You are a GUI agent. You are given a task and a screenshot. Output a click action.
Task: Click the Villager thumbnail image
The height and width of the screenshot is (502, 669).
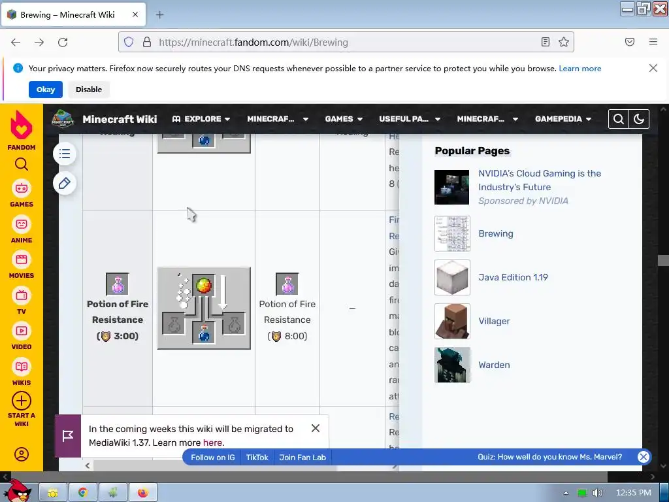click(452, 322)
